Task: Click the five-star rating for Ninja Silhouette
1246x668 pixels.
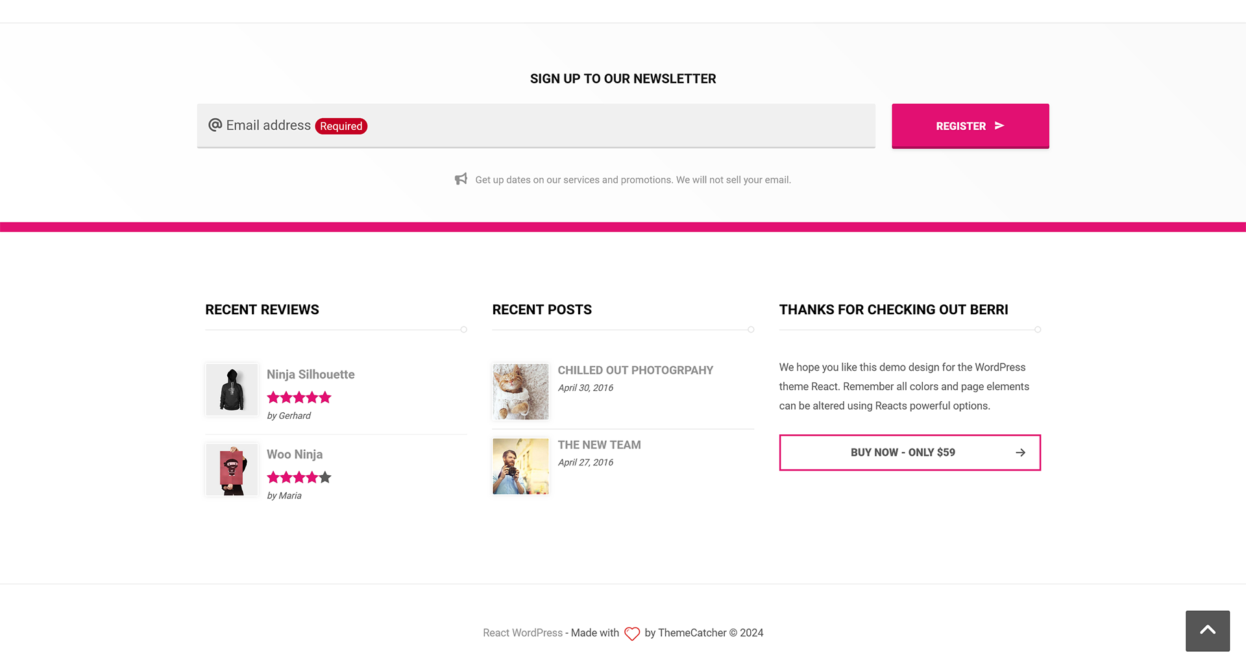Action: point(299,397)
